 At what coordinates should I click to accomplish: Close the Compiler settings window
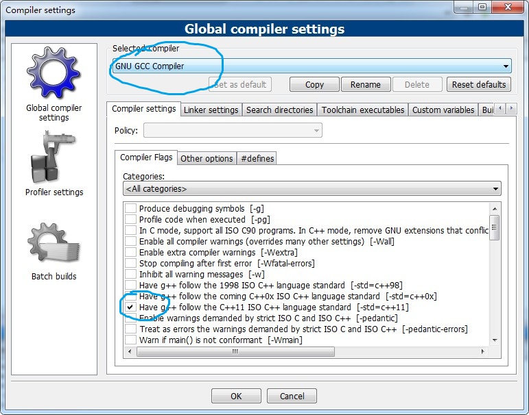point(508,7)
